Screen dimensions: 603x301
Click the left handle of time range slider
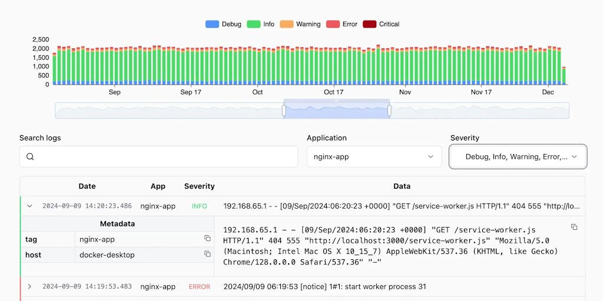[x=284, y=111]
